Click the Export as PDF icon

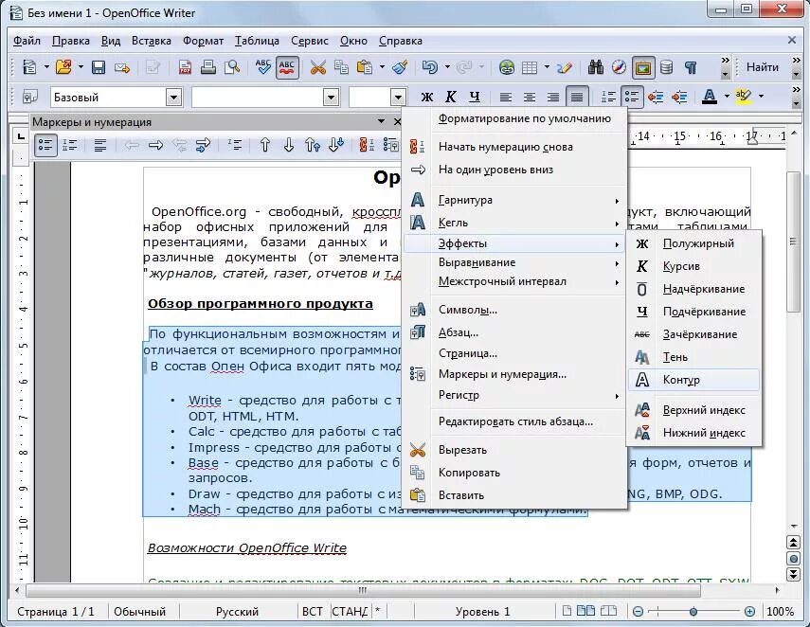point(185,67)
